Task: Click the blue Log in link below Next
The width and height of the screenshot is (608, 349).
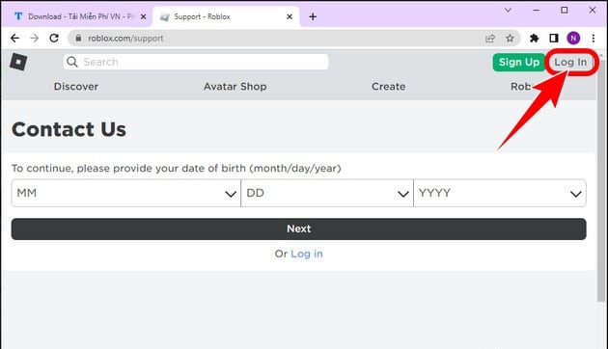Action: tap(307, 254)
